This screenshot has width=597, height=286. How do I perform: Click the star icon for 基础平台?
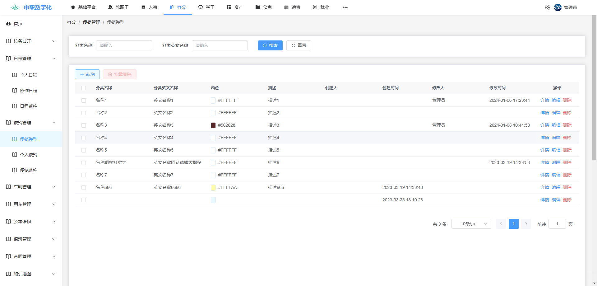(73, 7)
